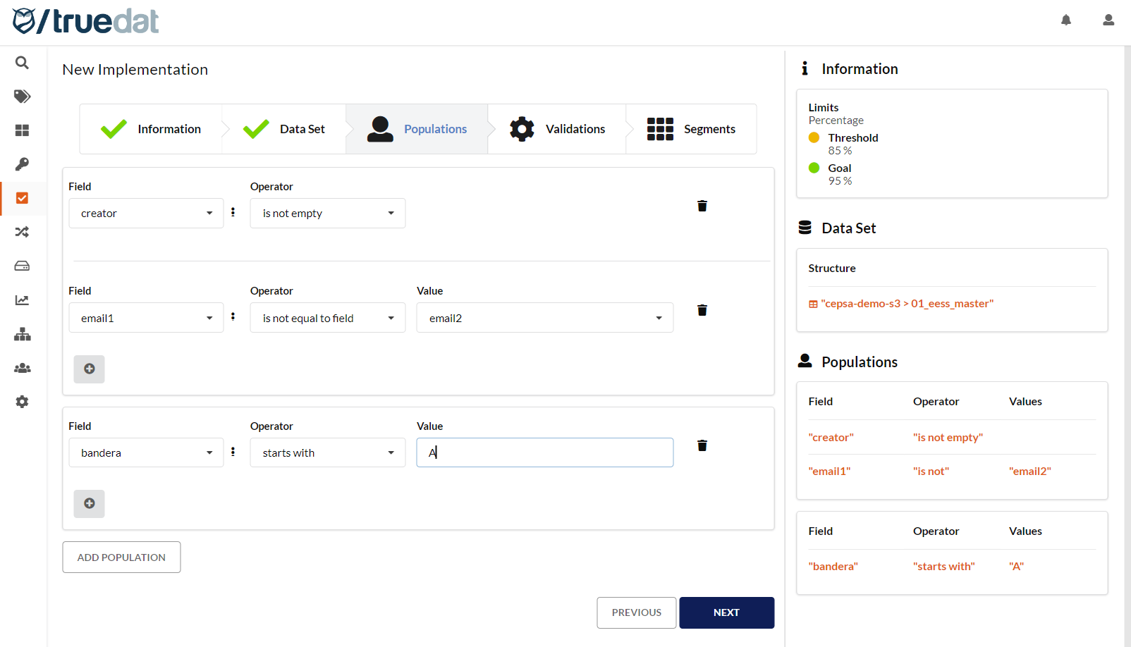Edit the Value input containing 'A'
Image resolution: width=1131 pixels, height=647 pixels.
pyautogui.click(x=544, y=452)
